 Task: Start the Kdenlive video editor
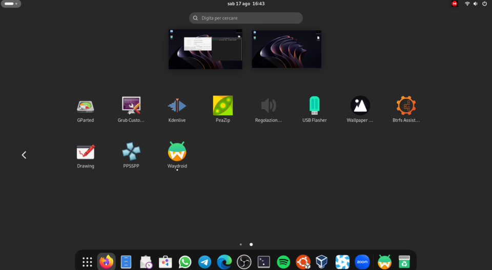click(x=177, y=106)
